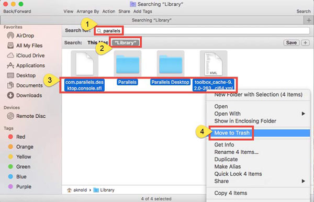The image size is (314, 202).
Task: Choose Get Info from context menu
Action: tap(259, 144)
